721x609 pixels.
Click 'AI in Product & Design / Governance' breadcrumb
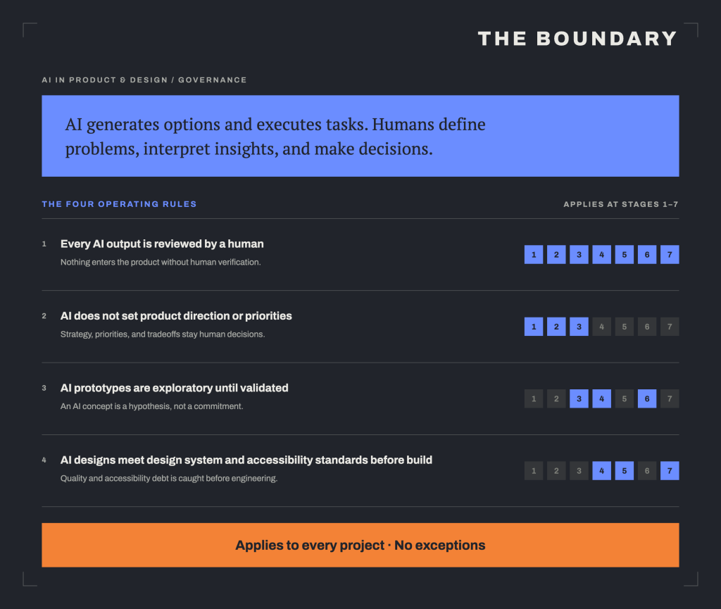click(144, 80)
